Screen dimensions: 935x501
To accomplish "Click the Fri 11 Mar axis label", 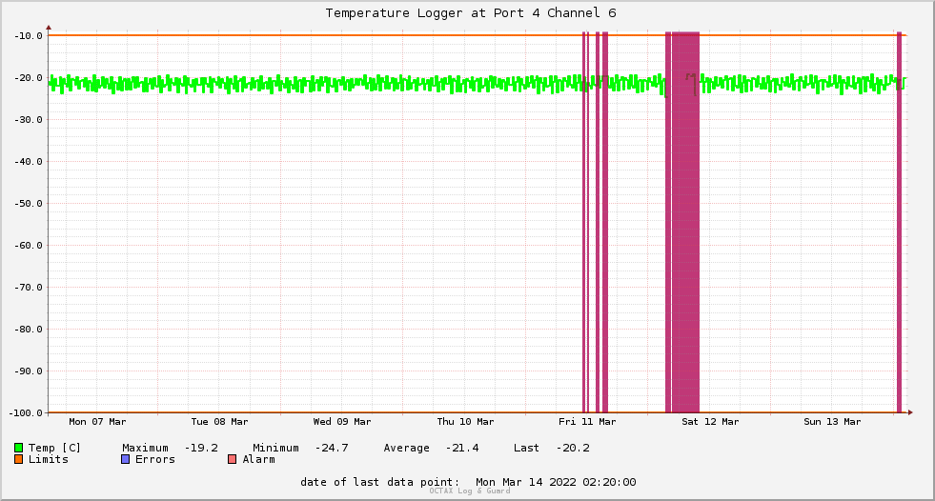I will coord(587,422).
